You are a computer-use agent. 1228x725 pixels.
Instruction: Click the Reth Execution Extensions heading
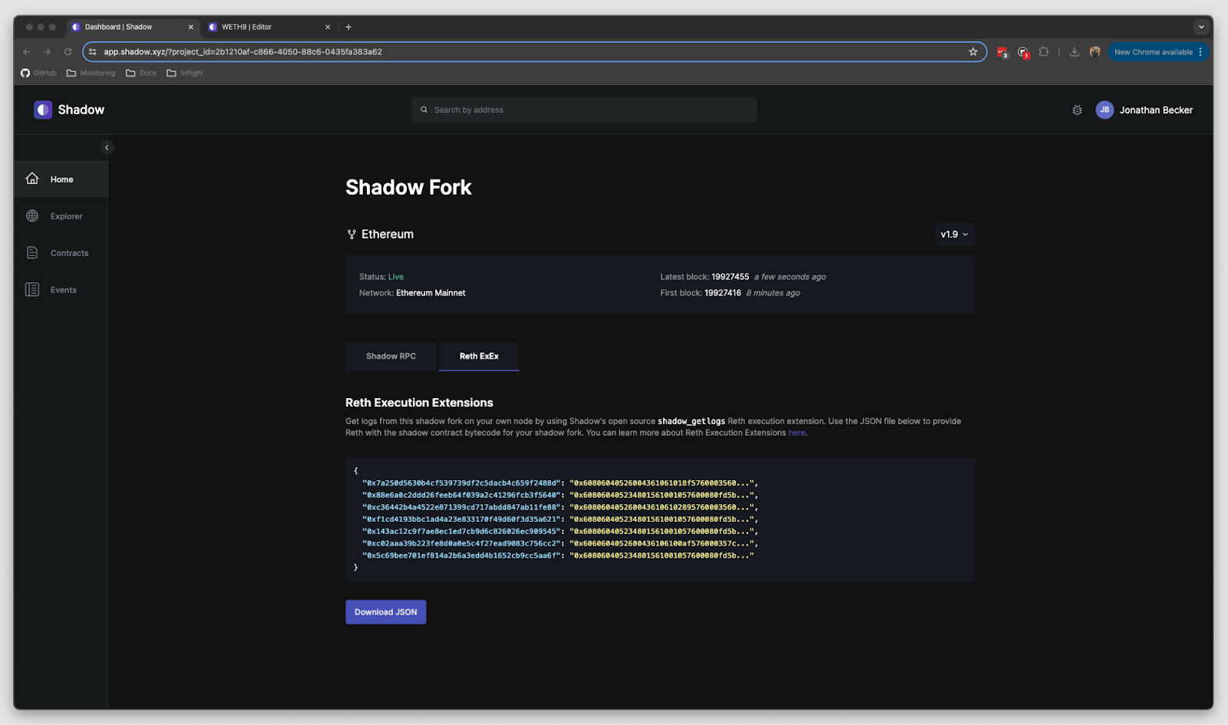pyautogui.click(x=419, y=403)
